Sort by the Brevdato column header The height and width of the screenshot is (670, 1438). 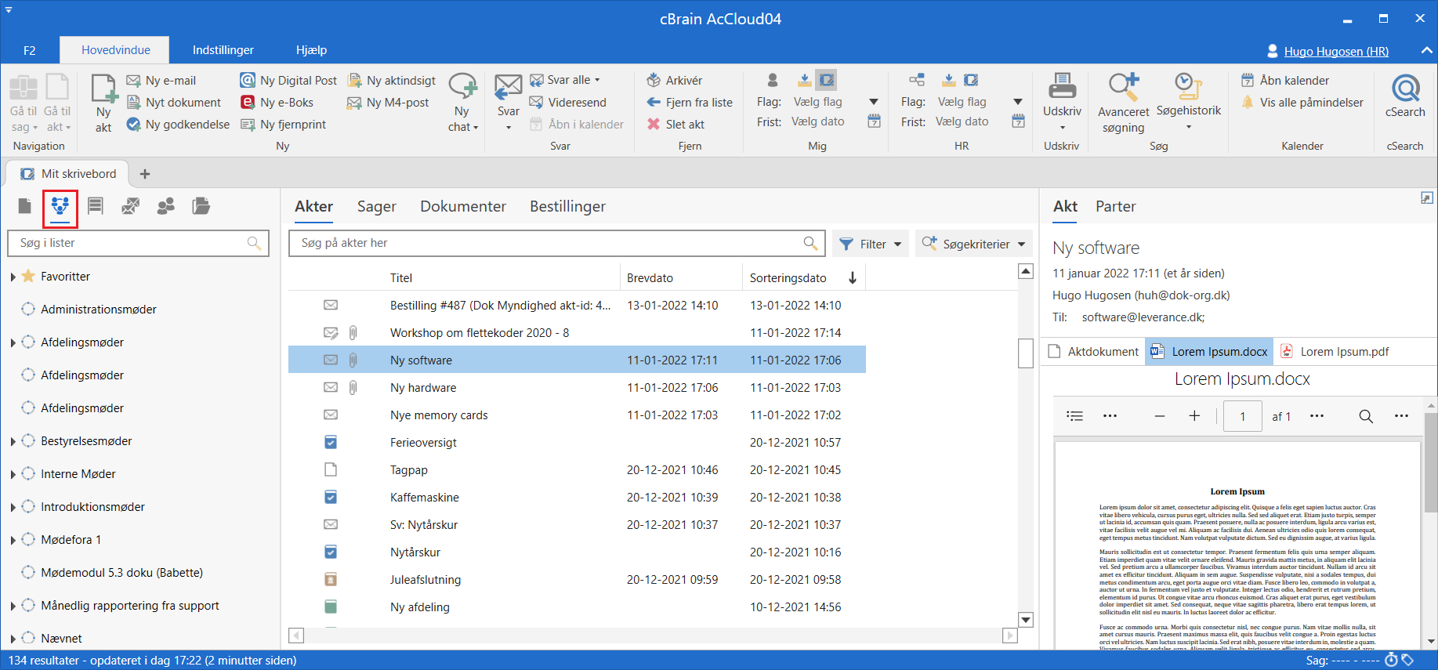pos(680,277)
